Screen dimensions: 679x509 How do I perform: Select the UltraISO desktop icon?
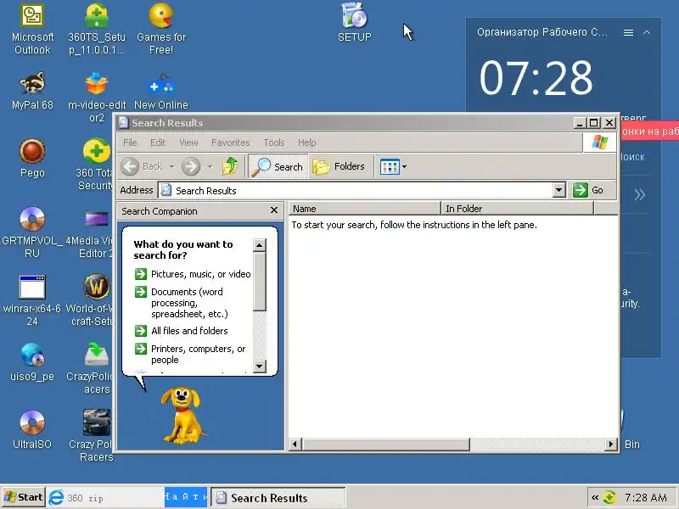32,430
